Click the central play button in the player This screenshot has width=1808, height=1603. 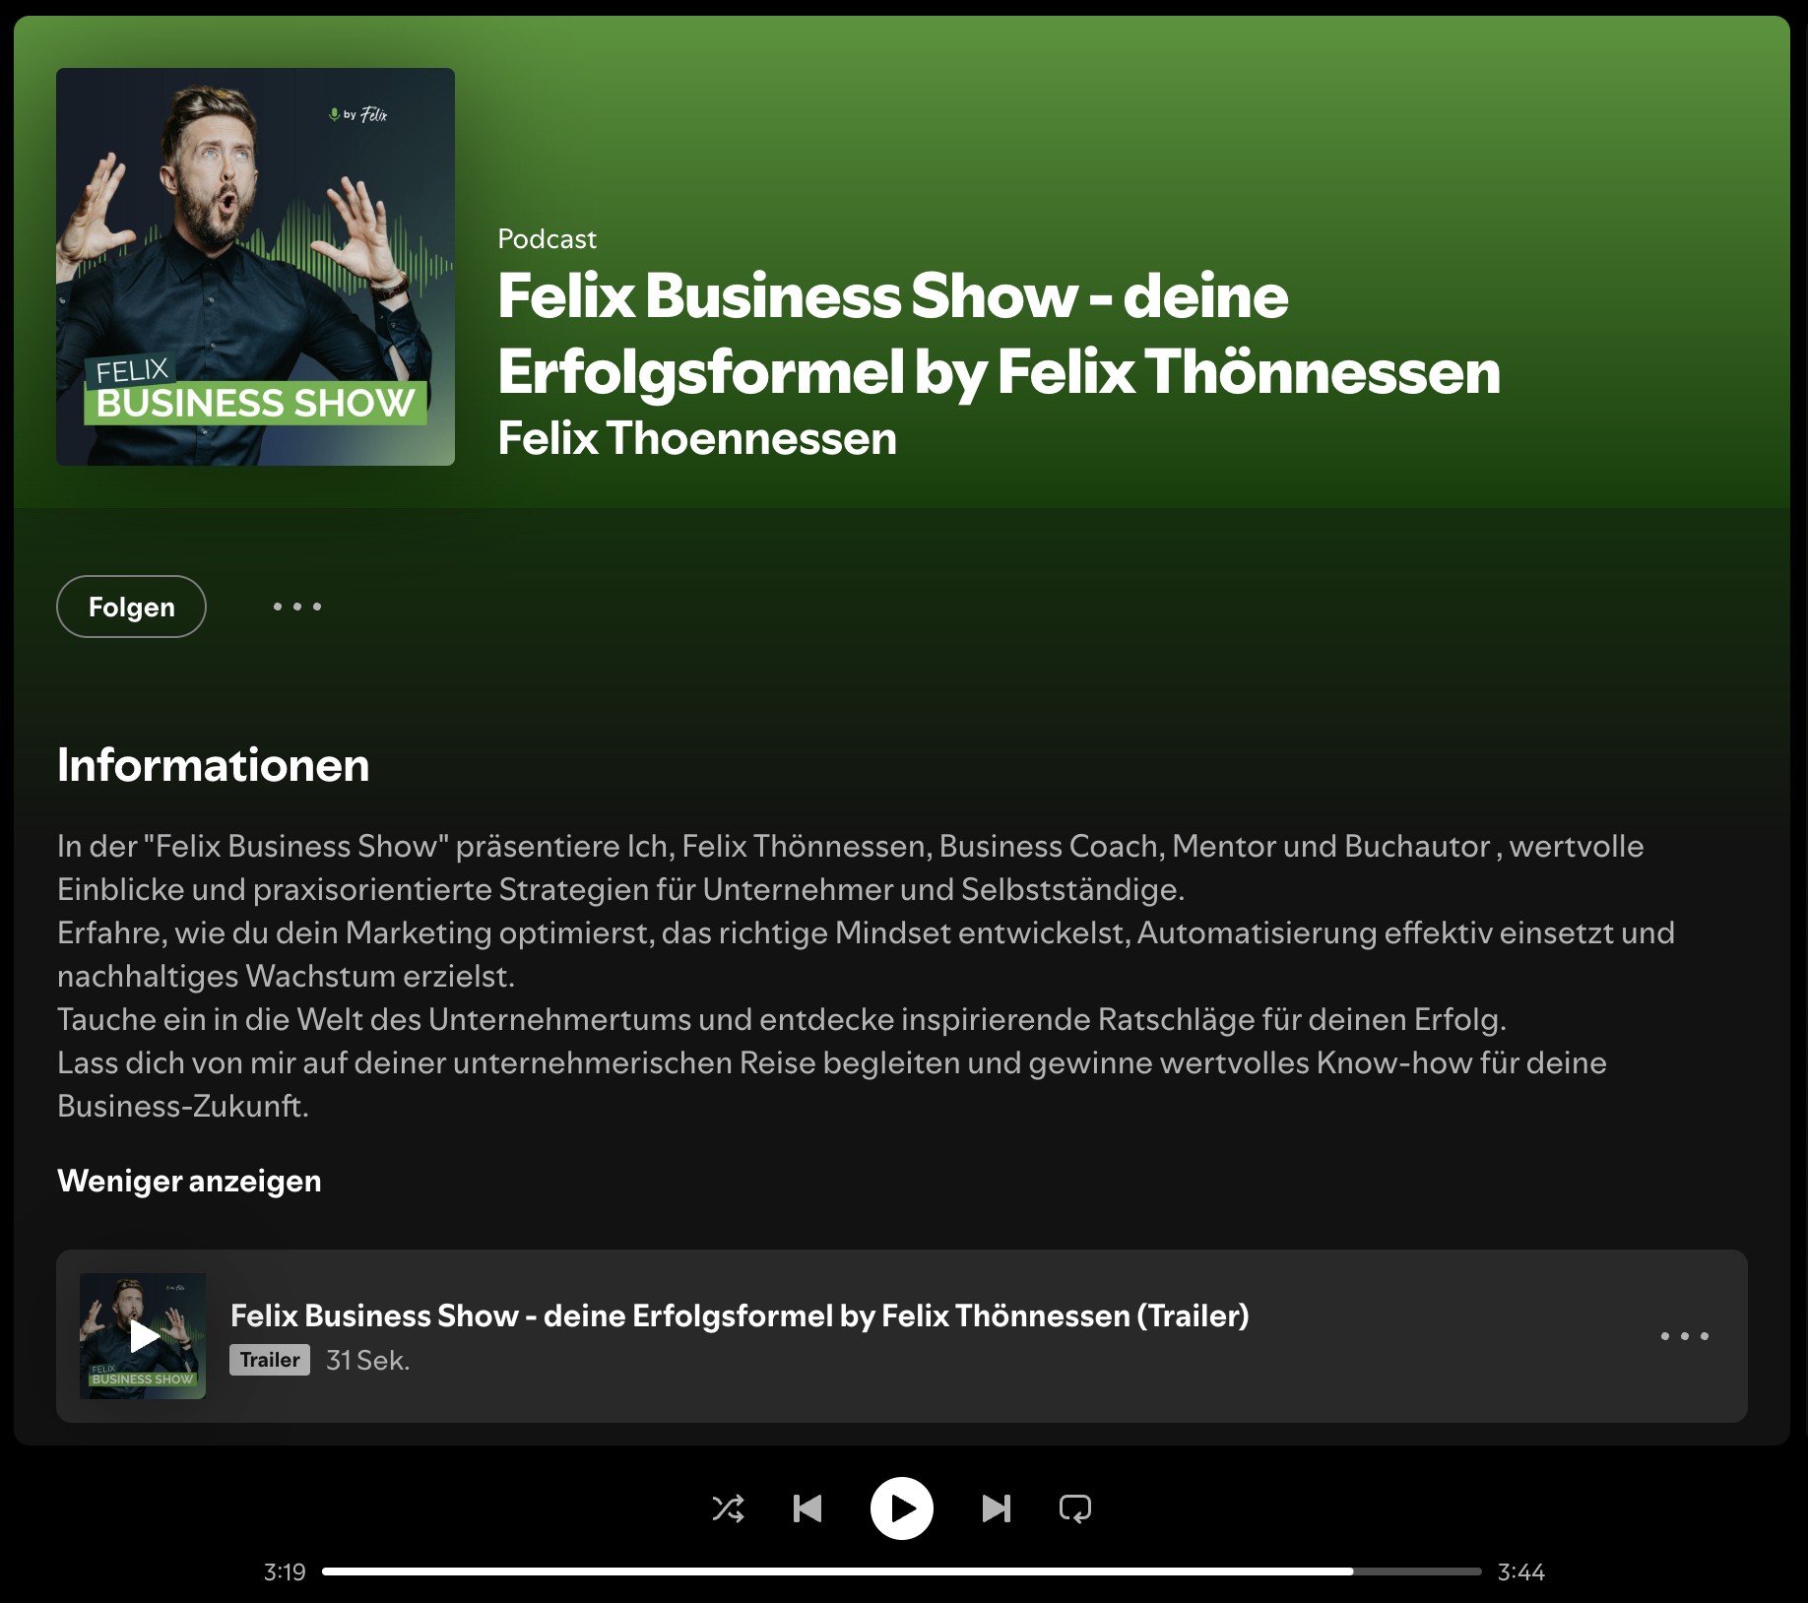pos(902,1507)
